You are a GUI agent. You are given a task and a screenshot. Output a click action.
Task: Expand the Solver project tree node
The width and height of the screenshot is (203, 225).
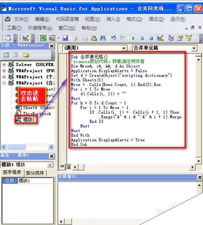[x=4, y=65]
